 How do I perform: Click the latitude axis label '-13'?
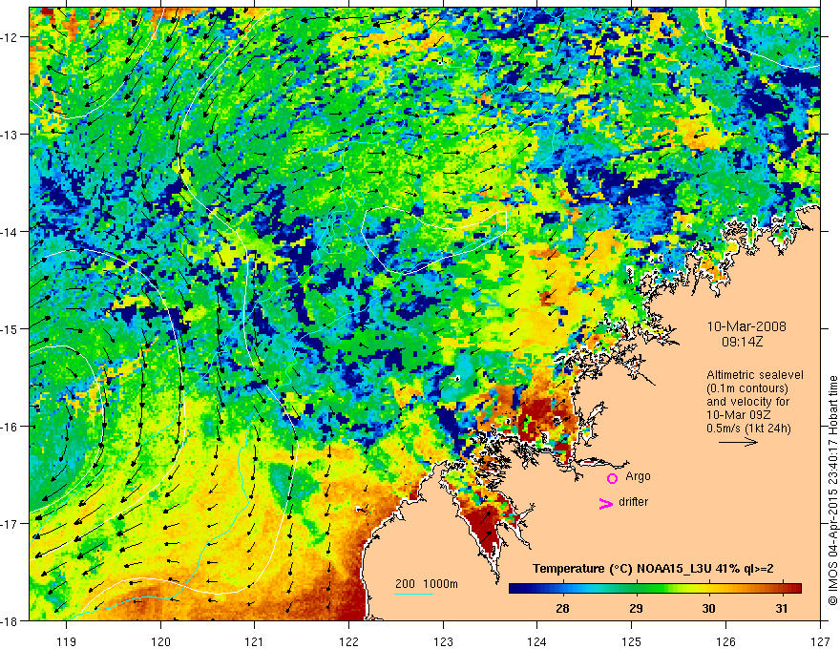tap(10, 135)
